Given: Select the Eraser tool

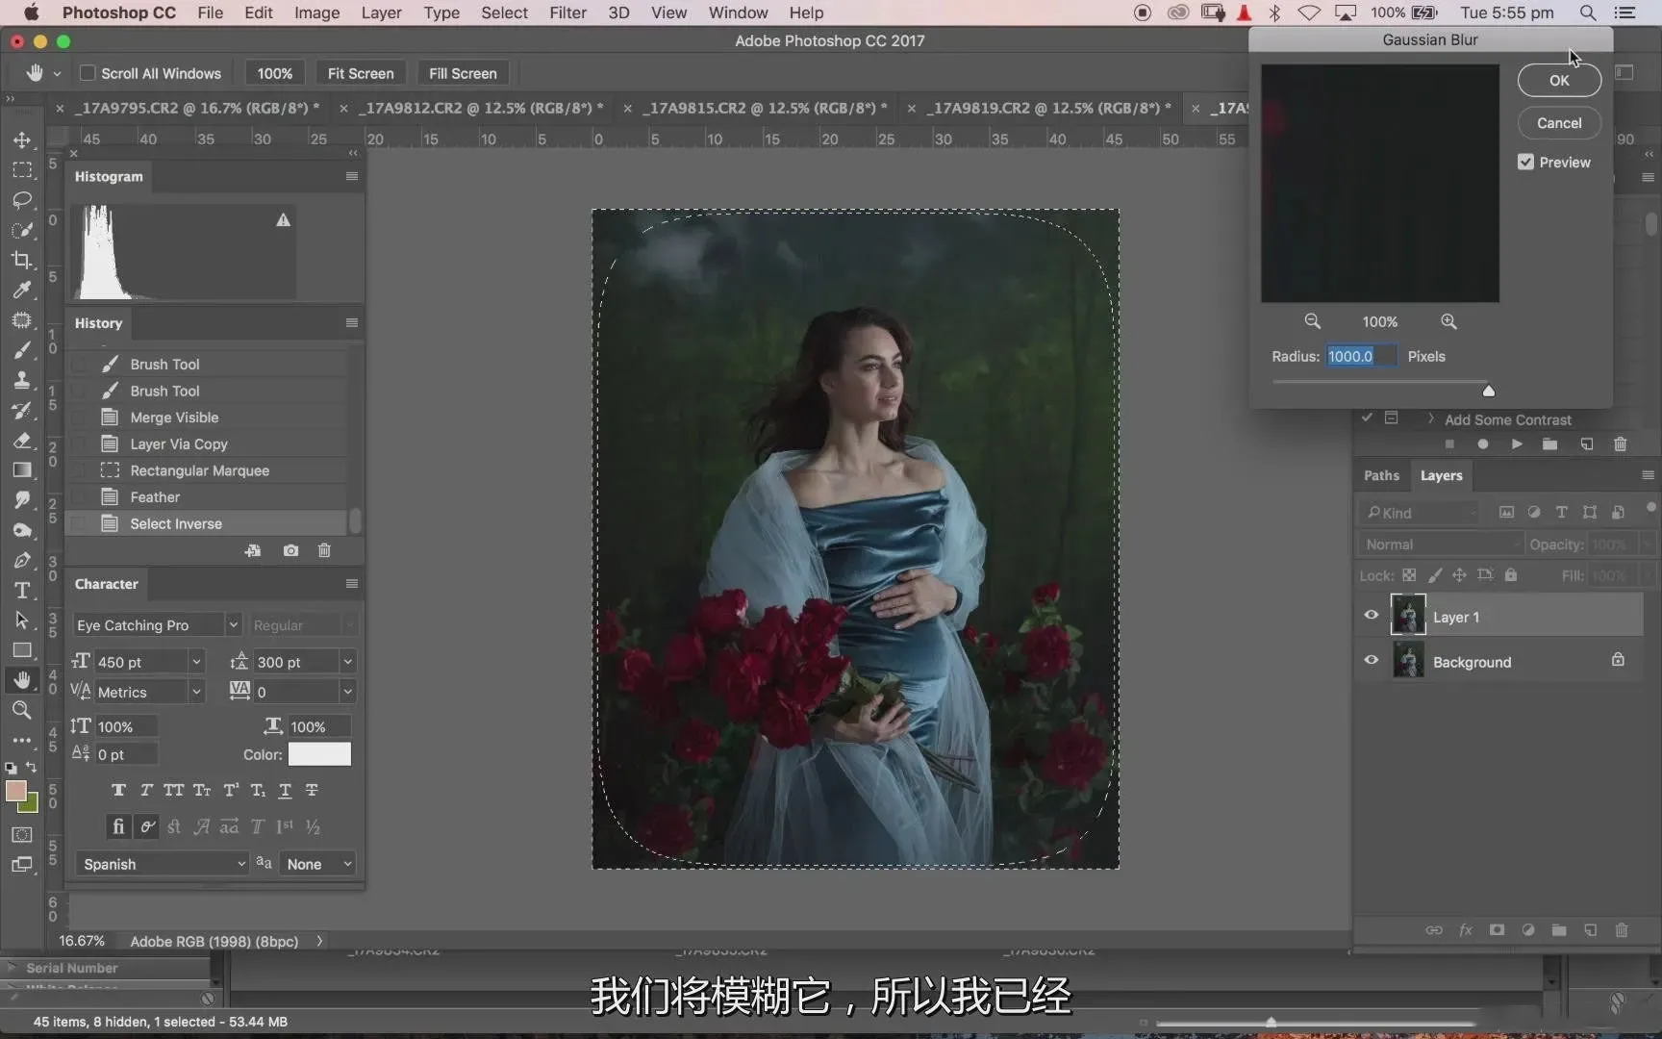Looking at the screenshot, I should tap(21, 441).
